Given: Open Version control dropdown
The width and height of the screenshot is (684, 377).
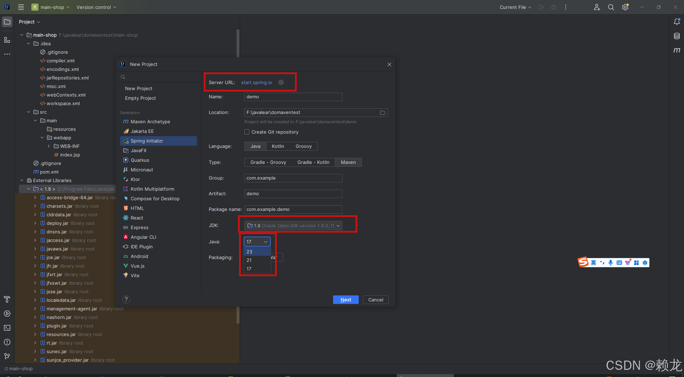Looking at the screenshot, I should tap(96, 7).
